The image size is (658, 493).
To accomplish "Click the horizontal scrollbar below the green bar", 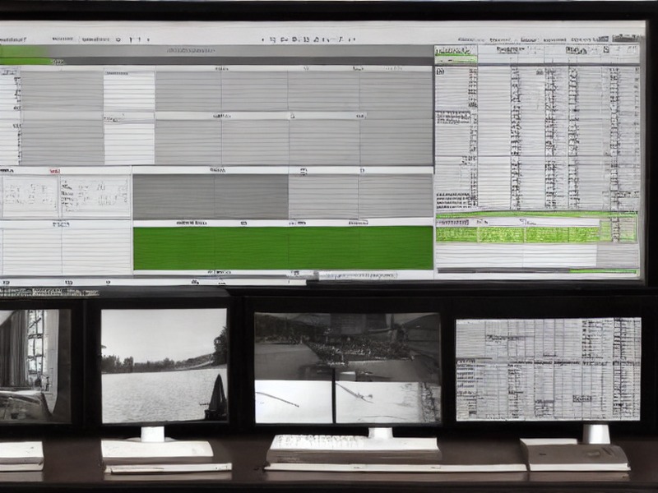I will coord(356,275).
